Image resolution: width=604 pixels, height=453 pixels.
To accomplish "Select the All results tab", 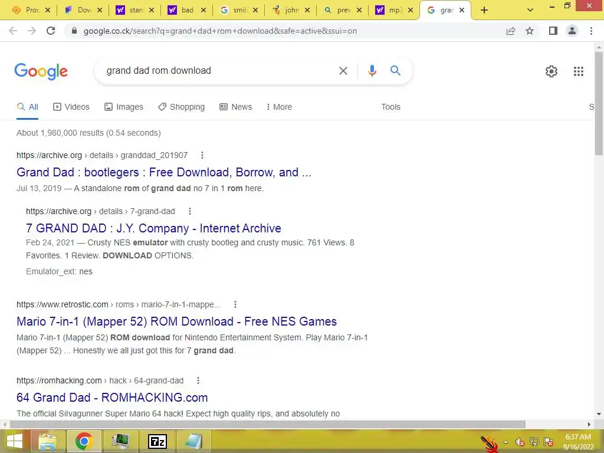I will pos(27,107).
